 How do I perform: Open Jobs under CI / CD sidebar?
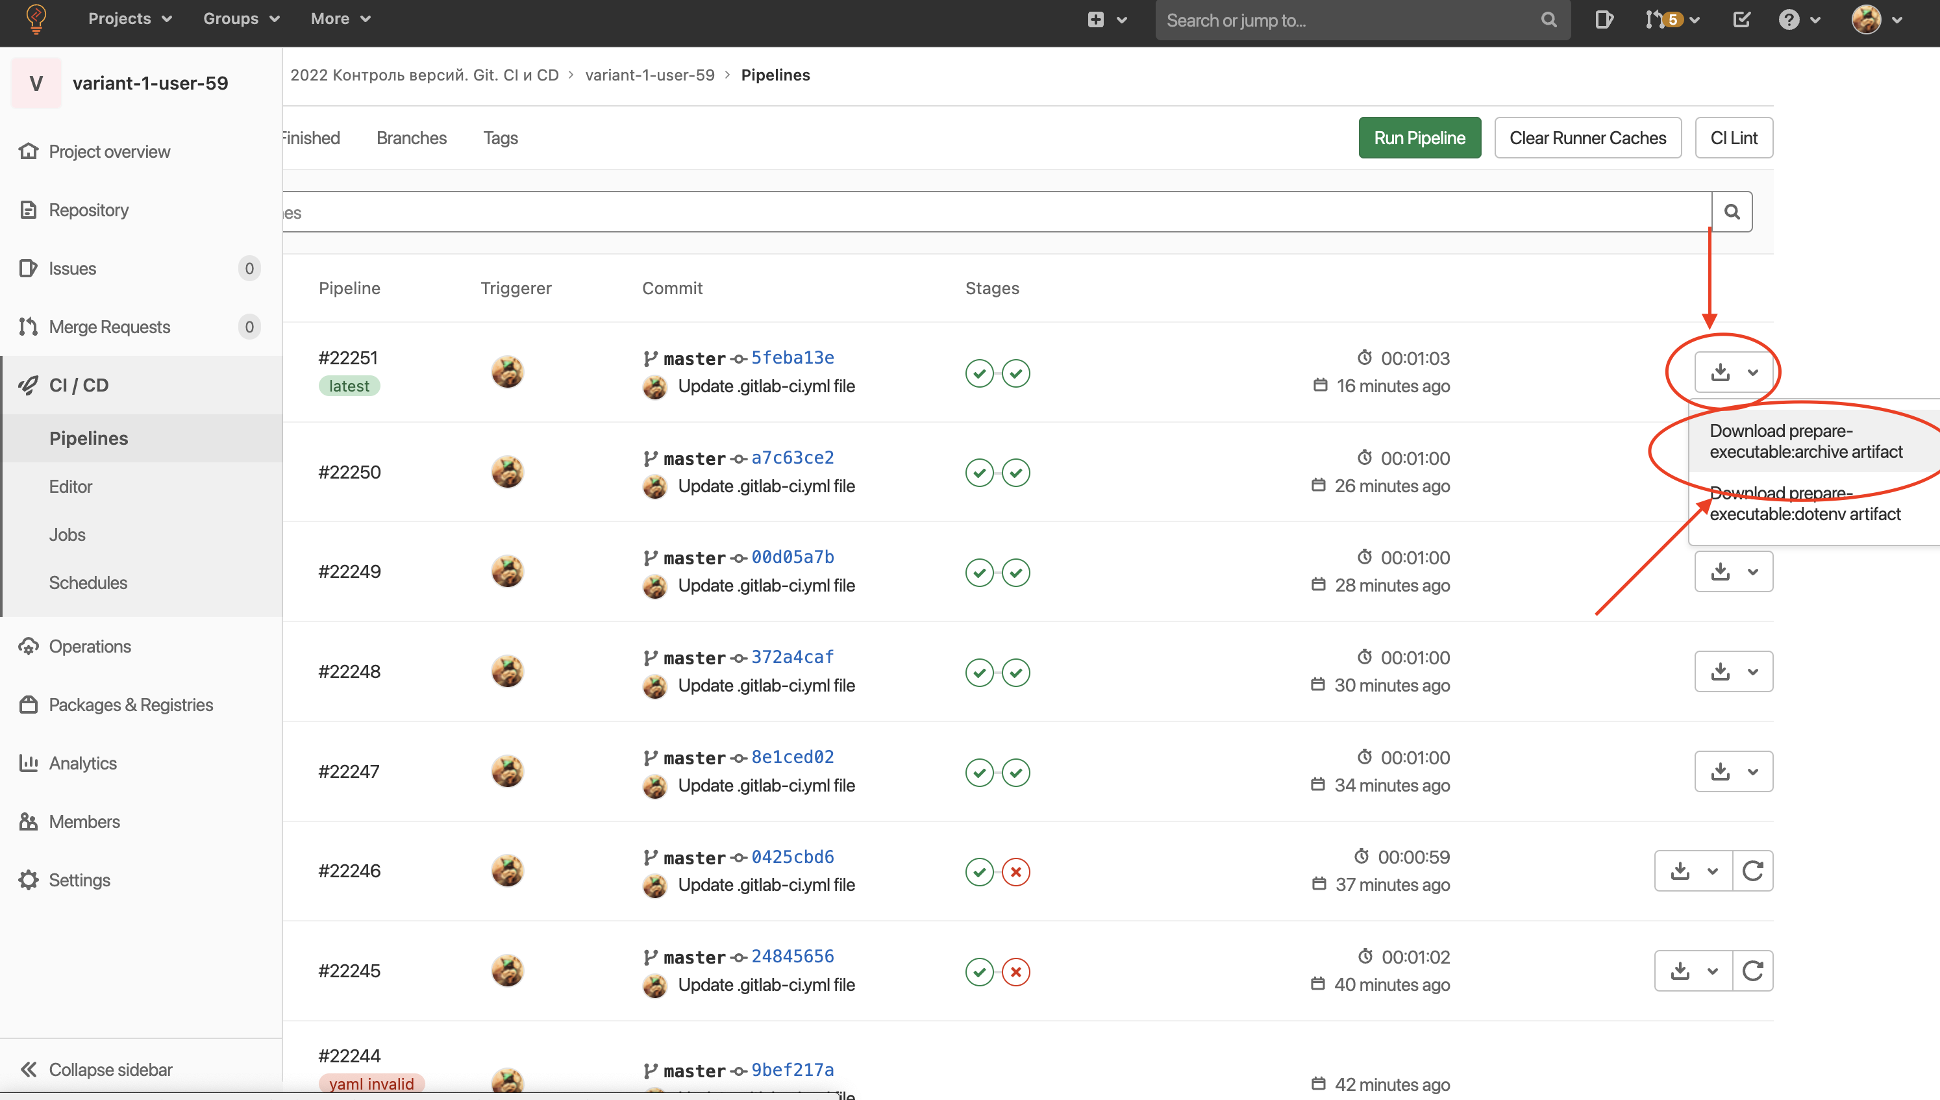tap(68, 535)
